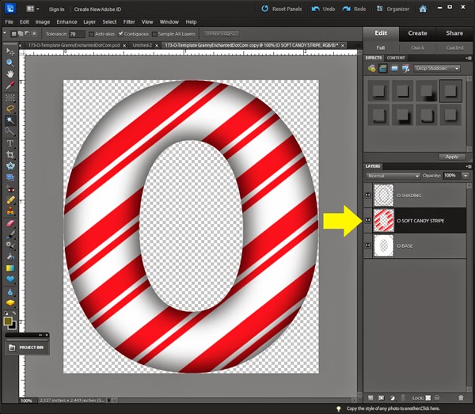475x414 pixels.
Task: Enable Sample All Layers checkbox
Action: pos(154,34)
